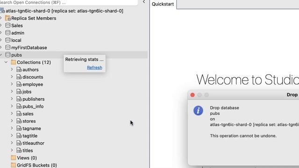Click the titles collection icon
299x168 pixels.
pyautogui.click(x=19, y=150)
